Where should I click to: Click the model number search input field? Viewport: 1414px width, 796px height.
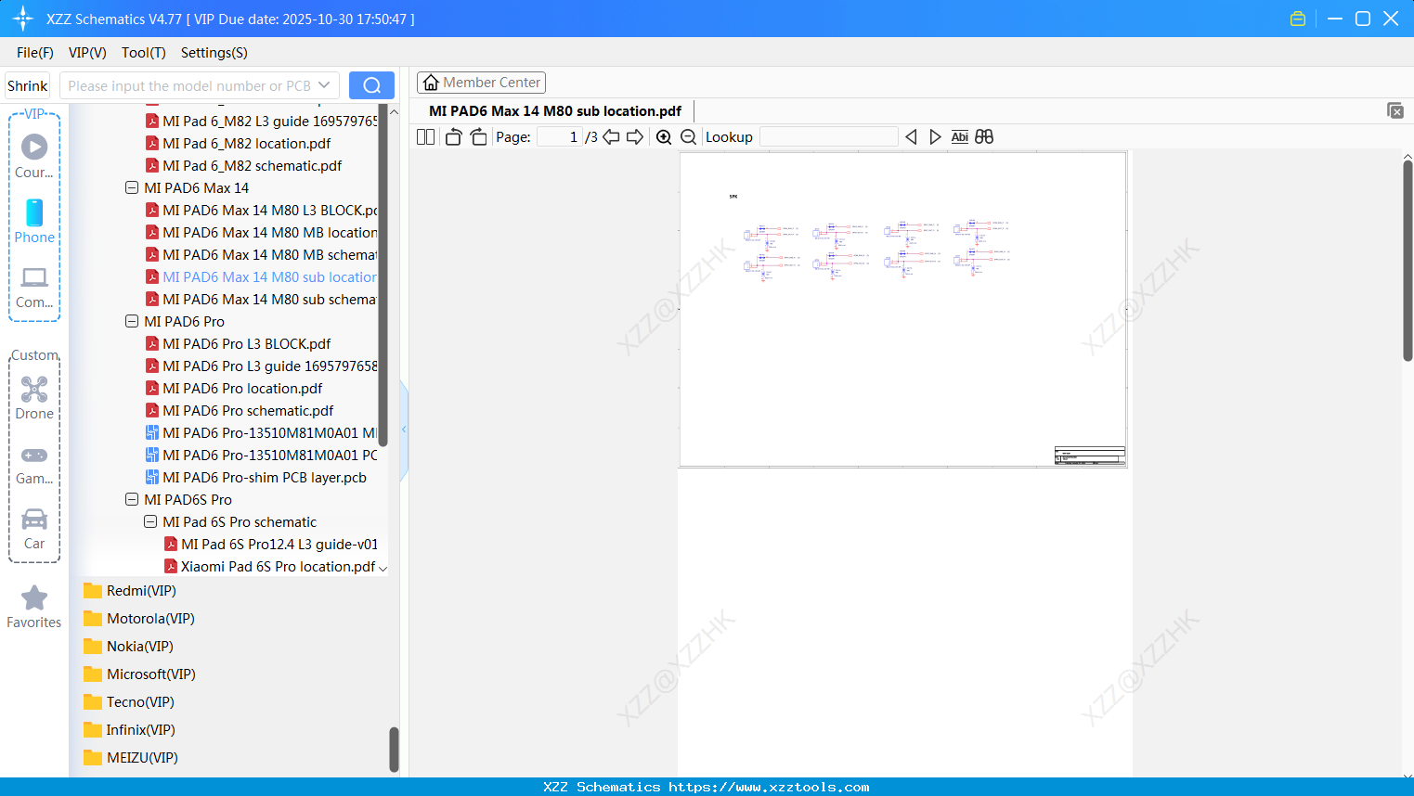(x=188, y=85)
